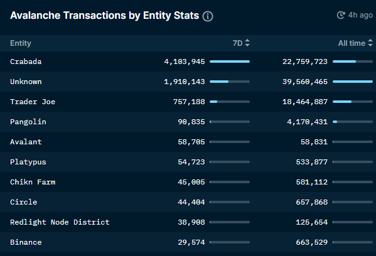
Task: Click the Trader Joe 7D progress bar
Action: click(230, 102)
